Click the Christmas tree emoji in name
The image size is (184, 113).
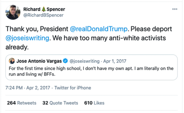[44, 9]
